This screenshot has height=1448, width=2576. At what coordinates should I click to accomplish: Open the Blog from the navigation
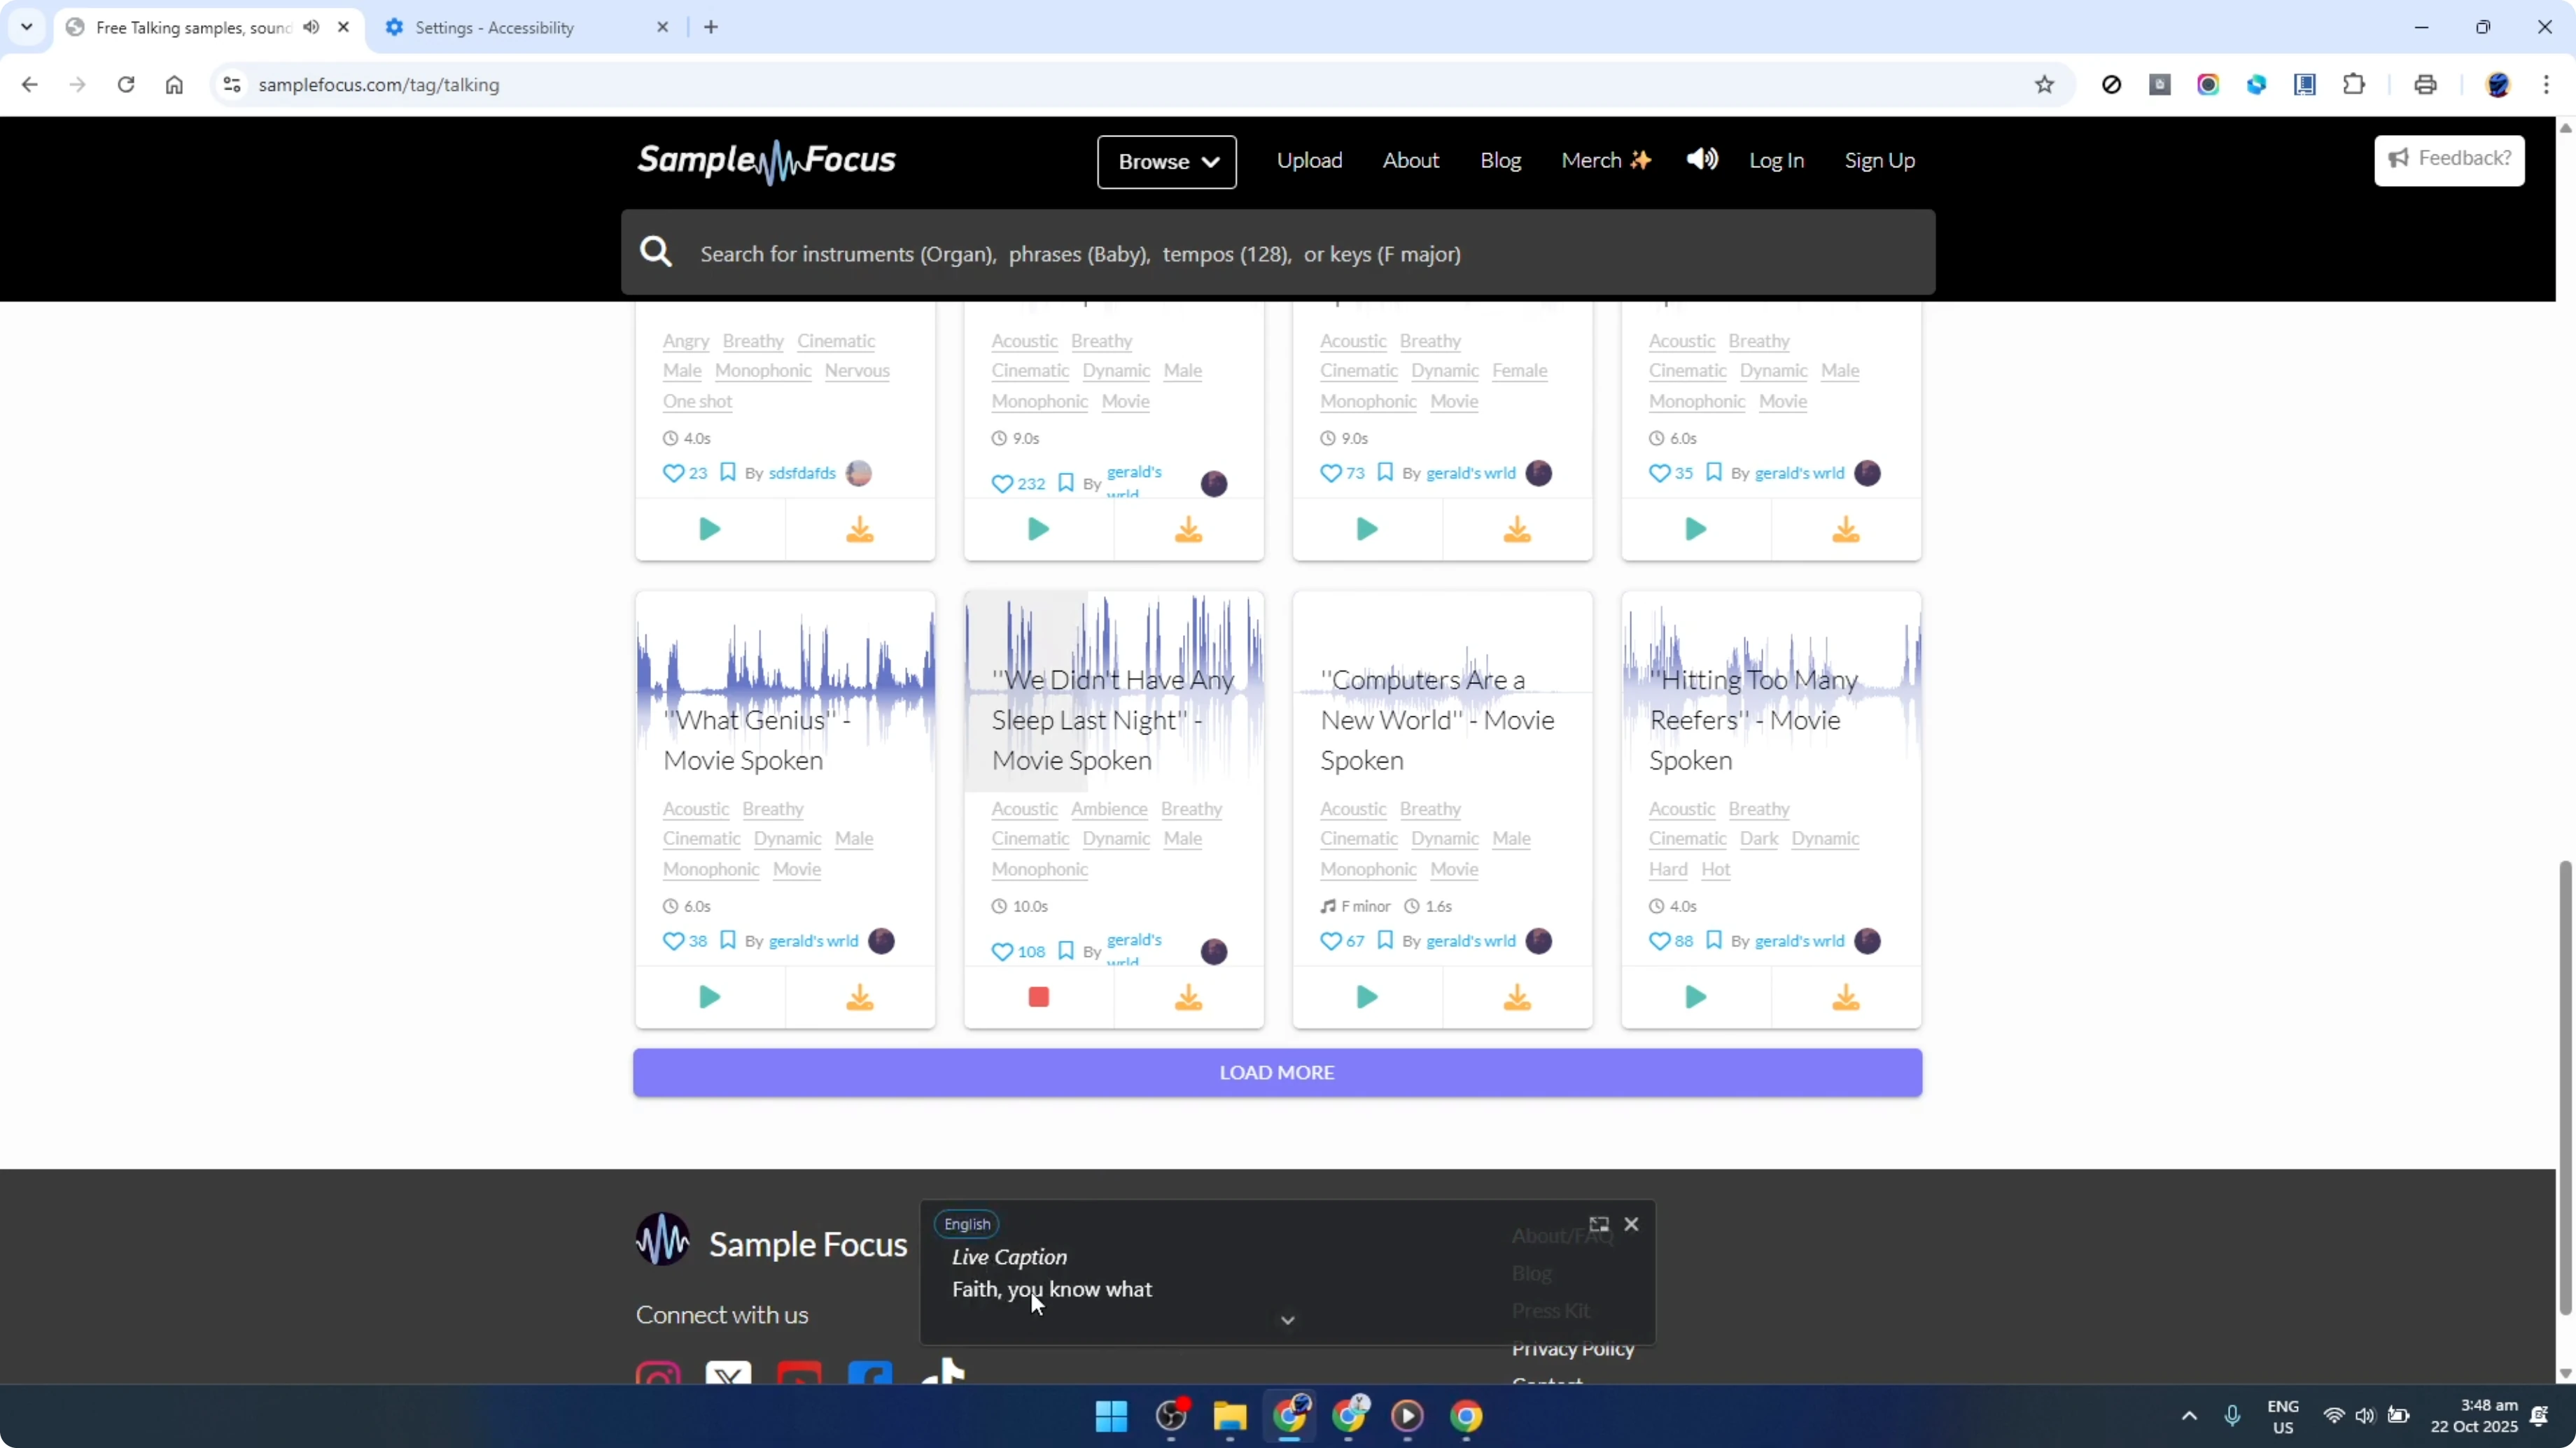pos(1500,161)
